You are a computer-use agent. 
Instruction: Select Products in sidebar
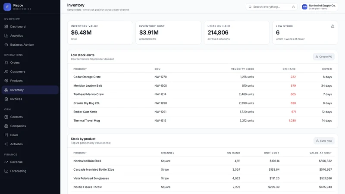click(30, 81)
